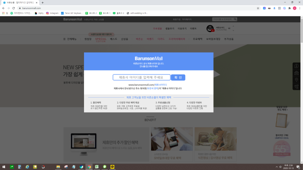Screen dimensions: 303x170
Task: Click the blue download extension icon
Action: pos(274,8)
